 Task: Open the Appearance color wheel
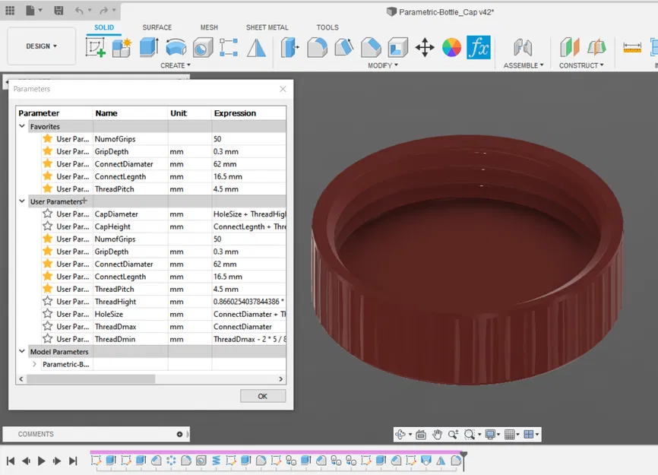451,47
